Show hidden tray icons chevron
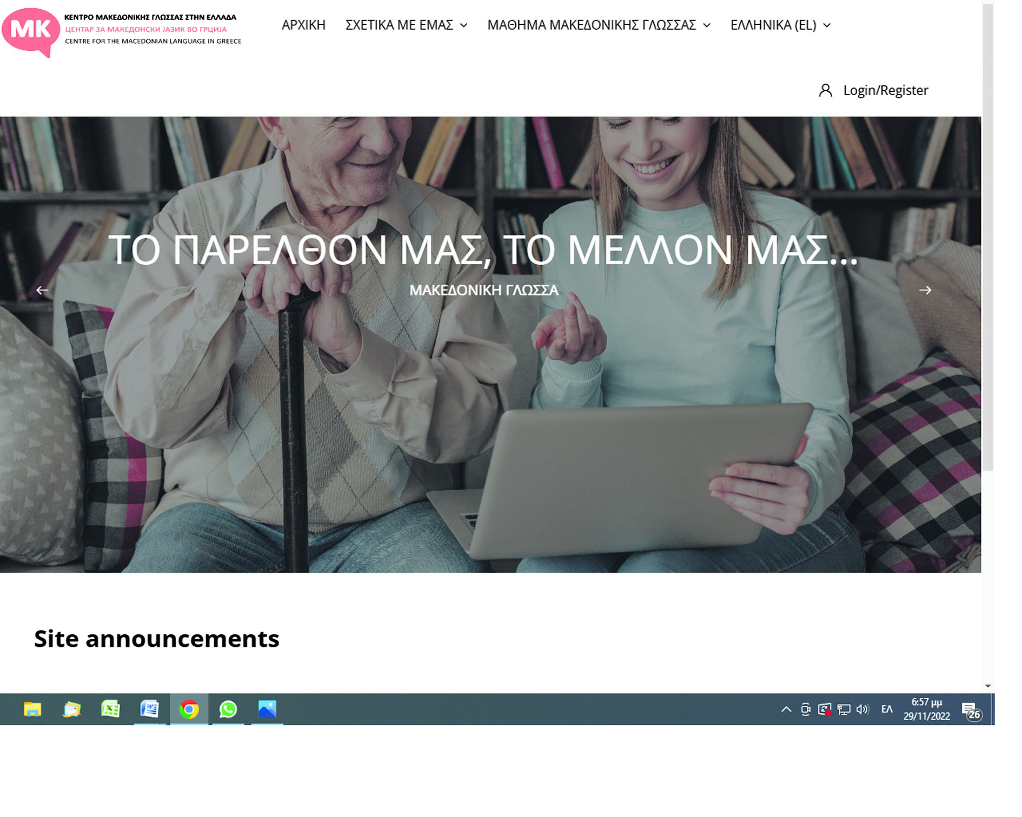The image size is (1022, 817). 786,709
